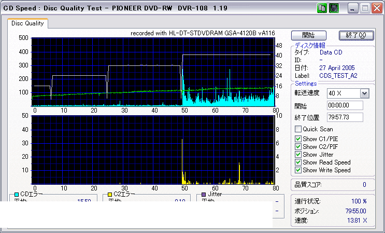Image resolution: width=385 pixels, height=233 pixels.
Task: Click the cyan CDエラー legend swatch
Action: coord(17,195)
